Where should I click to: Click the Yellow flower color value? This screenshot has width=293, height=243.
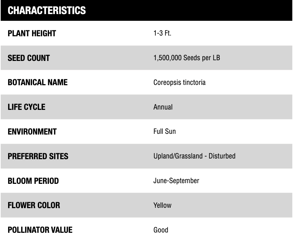pos(162,205)
